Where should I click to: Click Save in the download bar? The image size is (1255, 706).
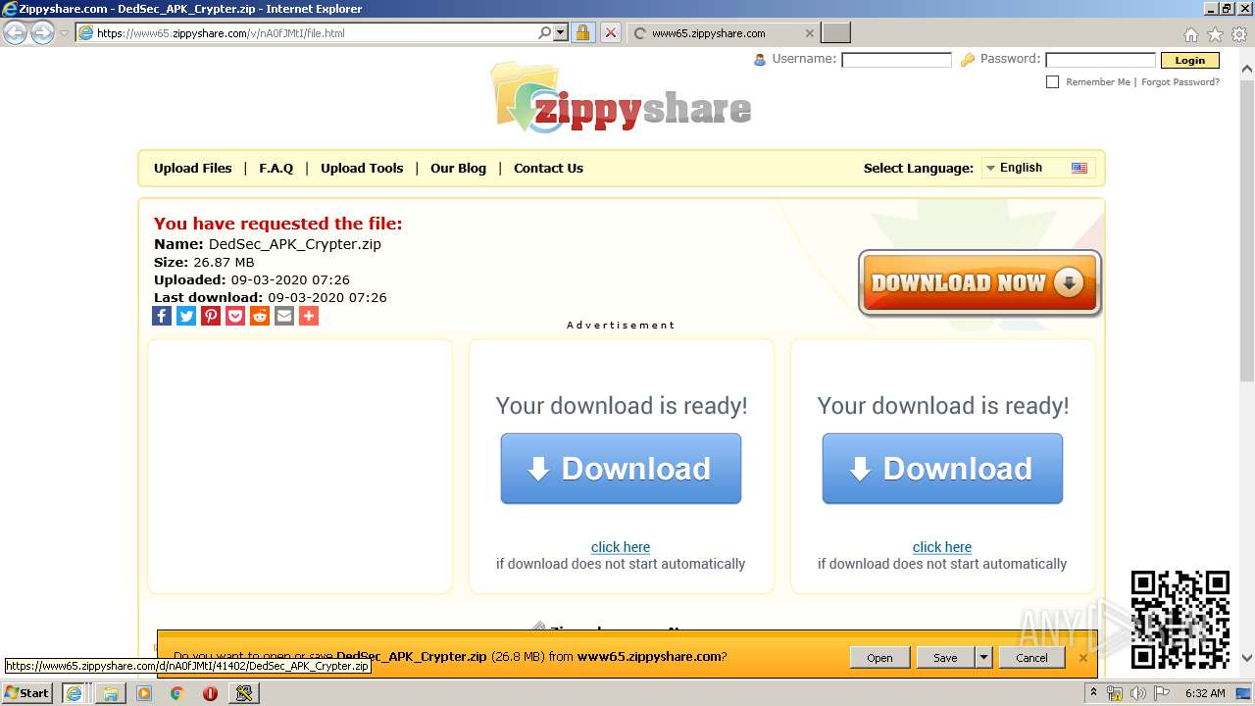(x=945, y=658)
